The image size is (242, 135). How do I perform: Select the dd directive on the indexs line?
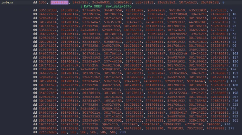click(35, 2)
